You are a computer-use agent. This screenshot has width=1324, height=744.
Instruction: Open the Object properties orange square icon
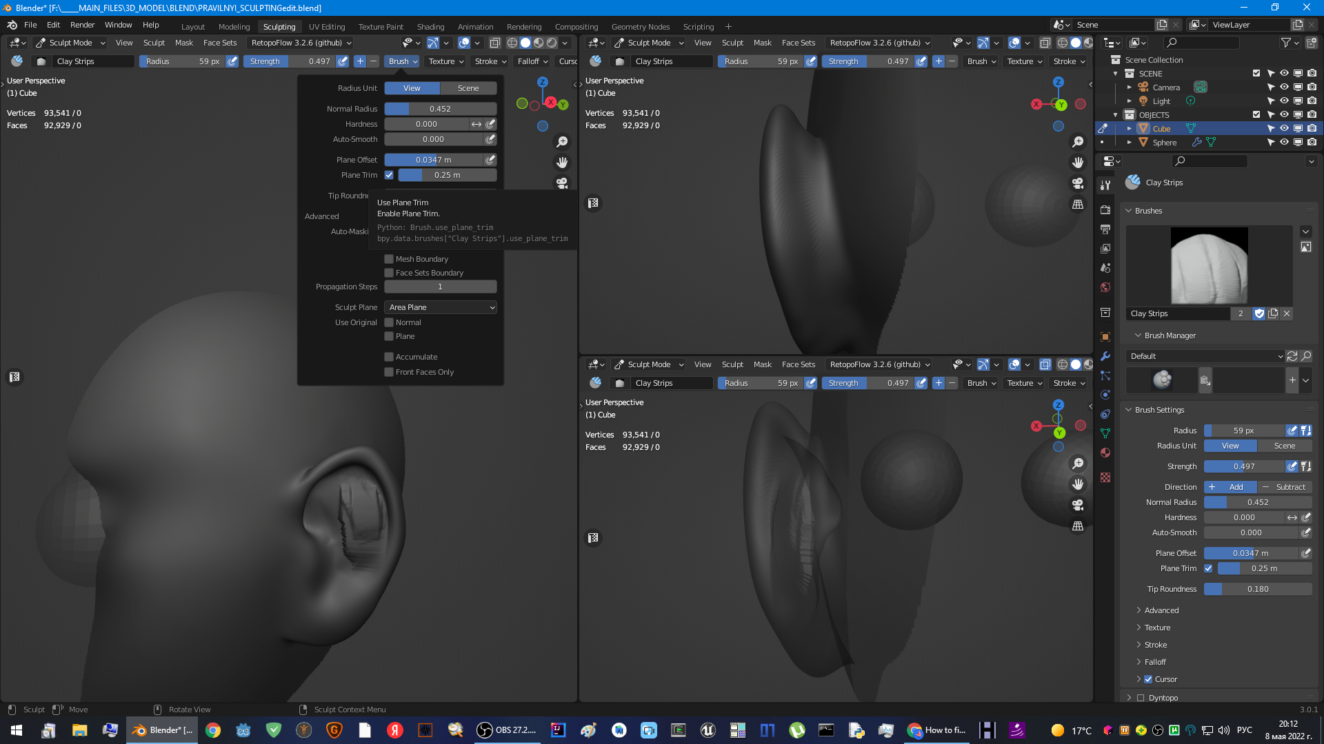(1105, 337)
